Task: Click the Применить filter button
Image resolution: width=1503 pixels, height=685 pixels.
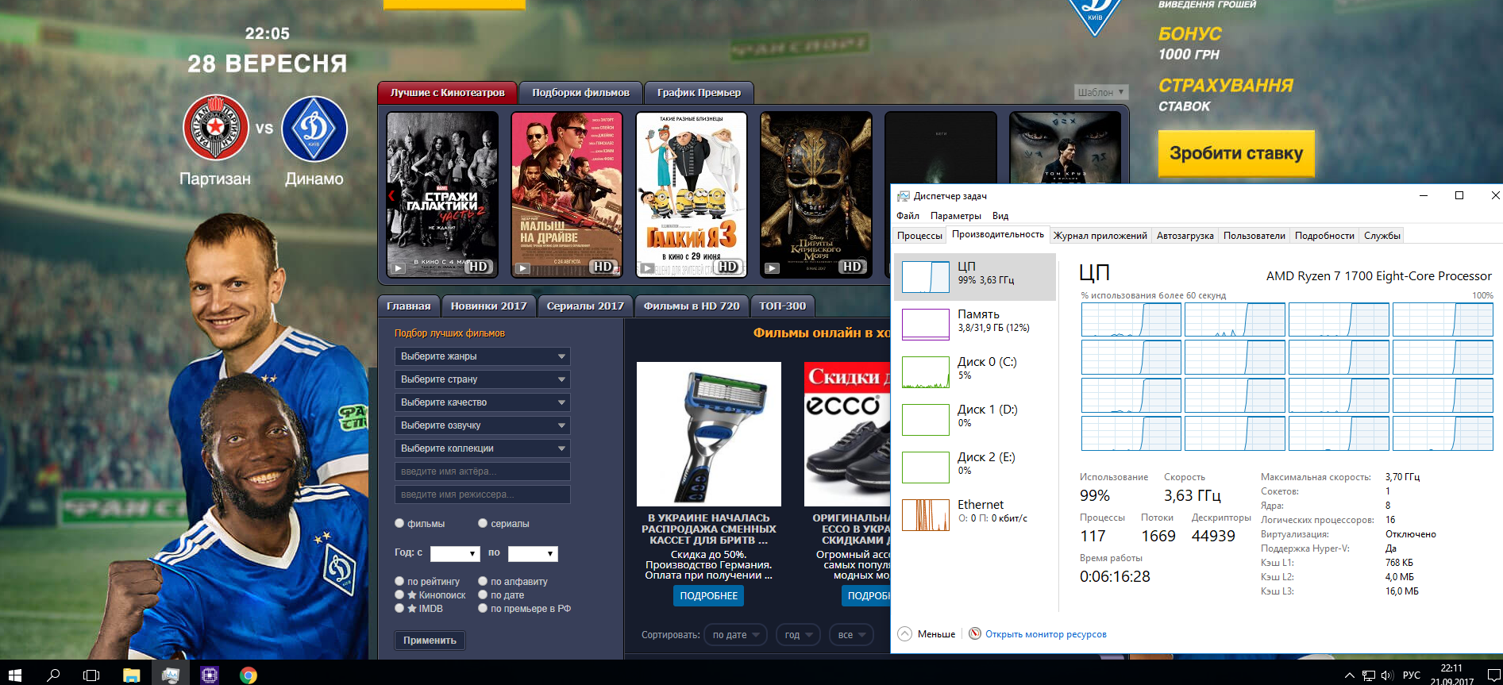Action: click(x=430, y=641)
